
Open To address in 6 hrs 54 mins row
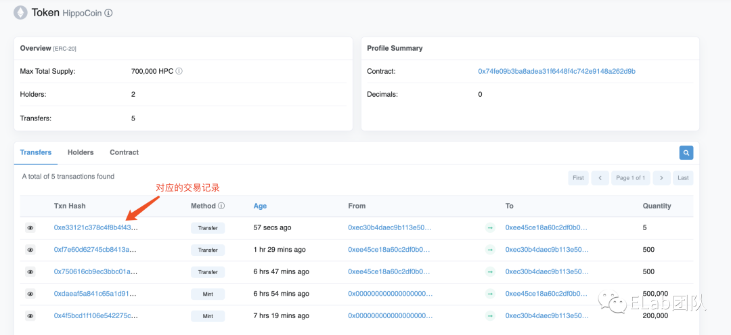(546, 294)
